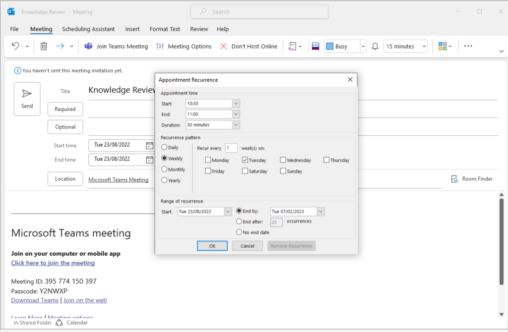Open the Insert tab

[132, 29]
